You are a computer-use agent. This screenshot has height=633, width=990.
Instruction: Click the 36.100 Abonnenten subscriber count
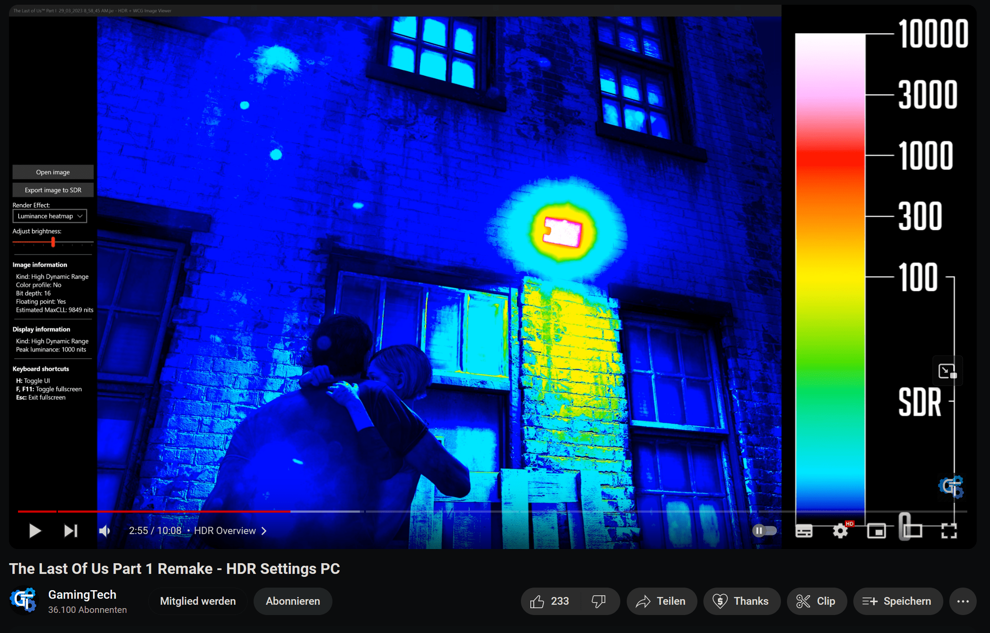pos(87,610)
